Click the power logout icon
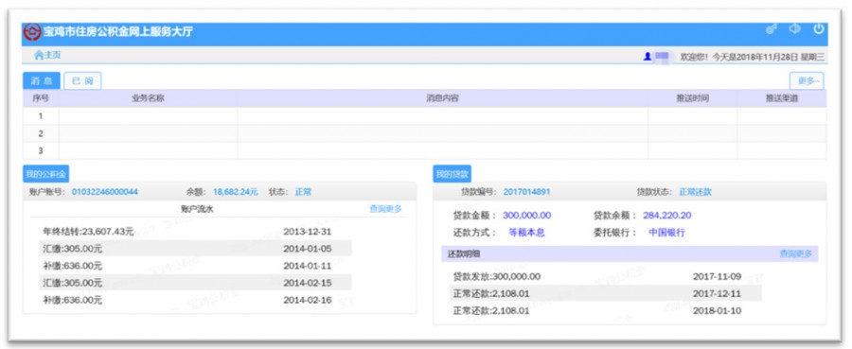Image resolution: width=852 pixels, height=349 pixels. 818,28
